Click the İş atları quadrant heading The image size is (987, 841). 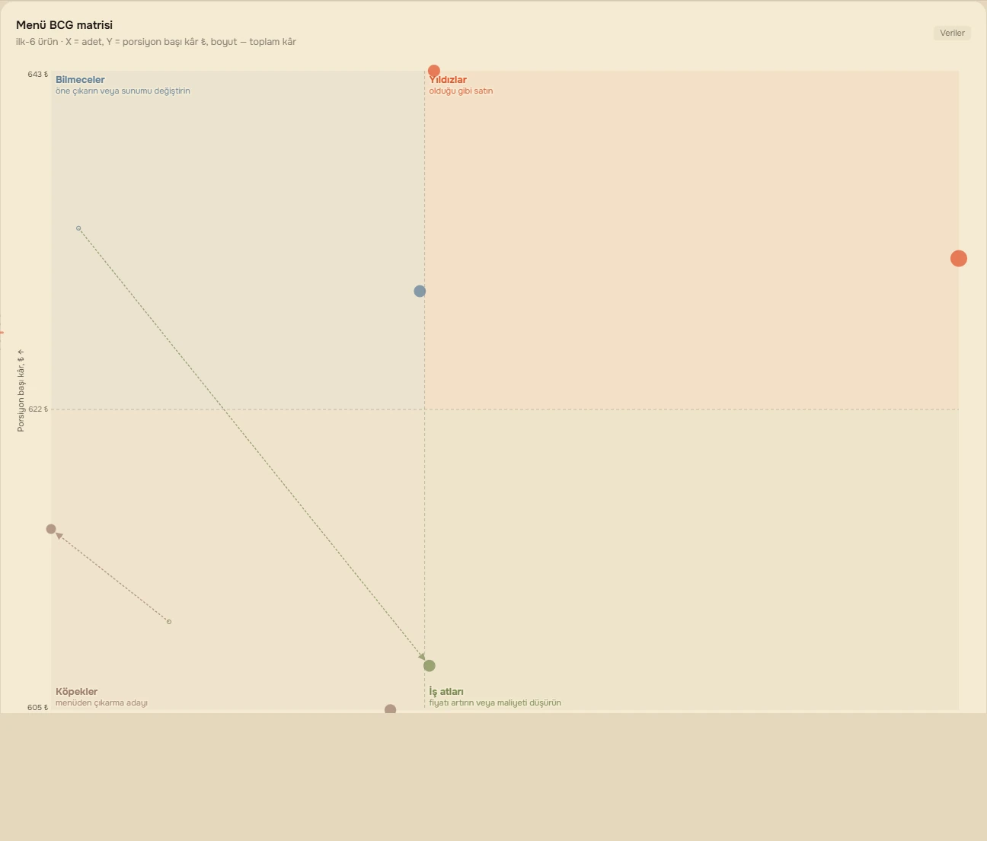446,692
